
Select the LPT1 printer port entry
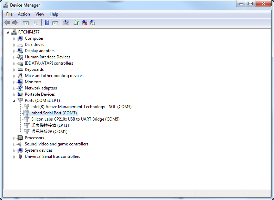point(50,125)
